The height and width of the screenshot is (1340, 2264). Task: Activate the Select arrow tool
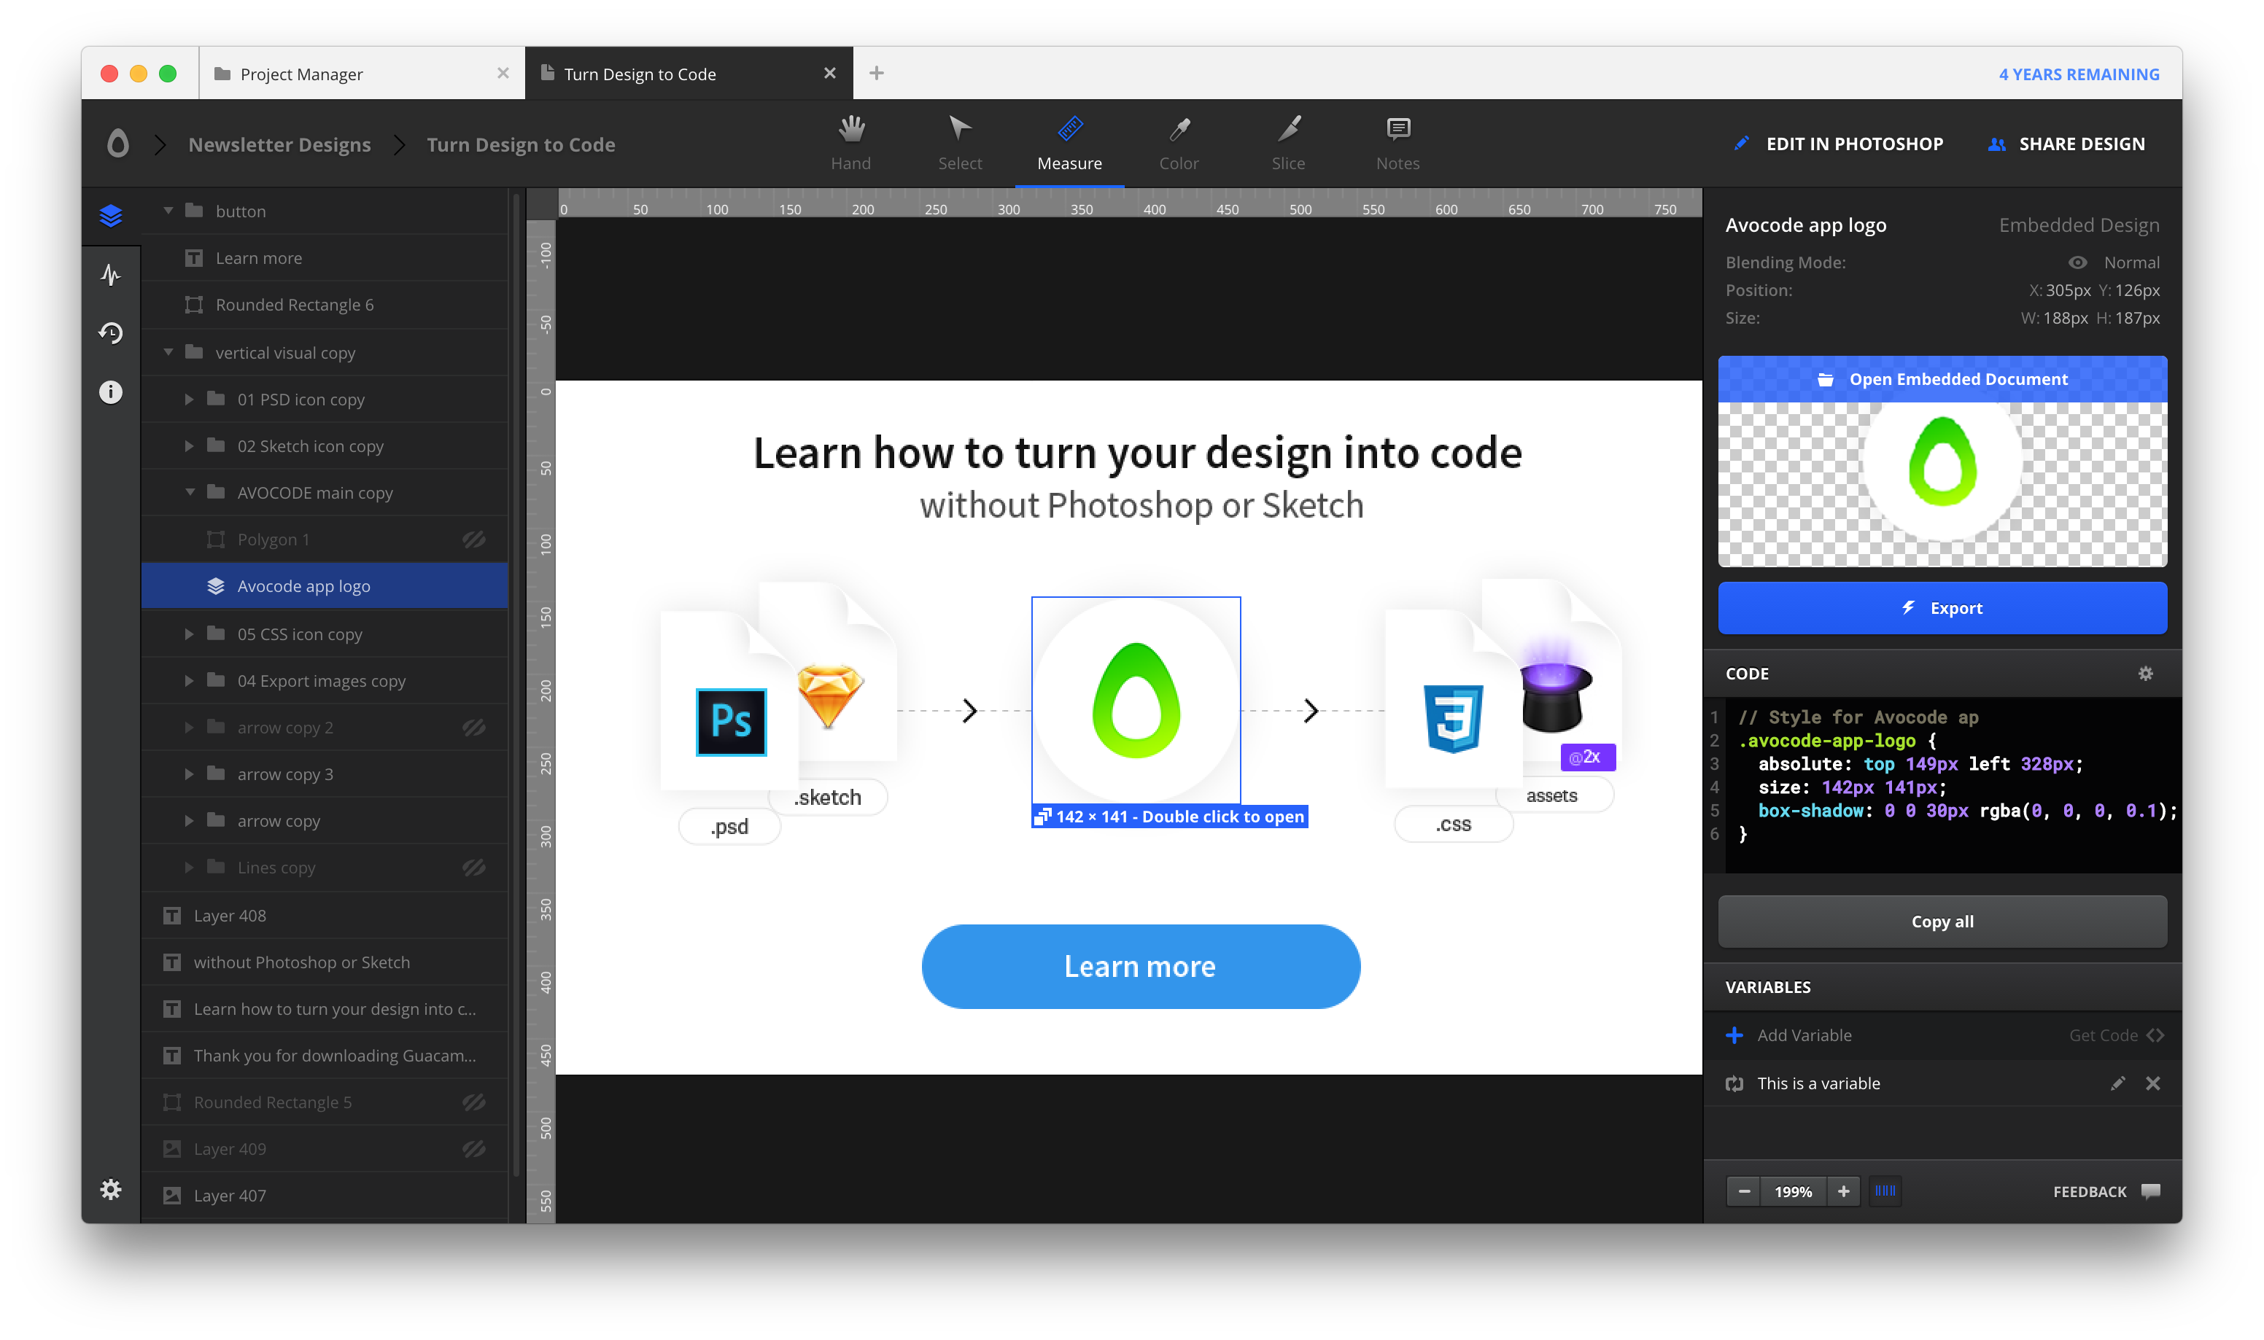coord(959,144)
